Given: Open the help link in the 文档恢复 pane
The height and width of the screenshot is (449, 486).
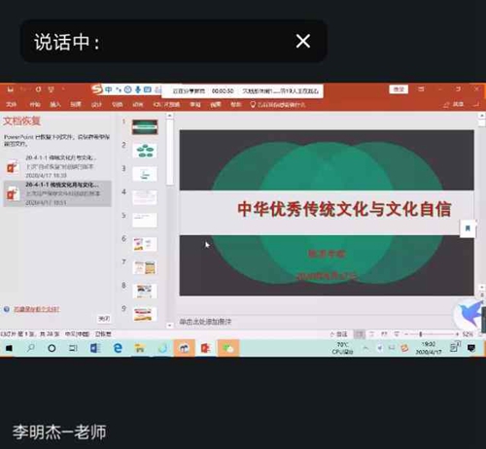Looking at the screenshot, I should coord(36,309).
